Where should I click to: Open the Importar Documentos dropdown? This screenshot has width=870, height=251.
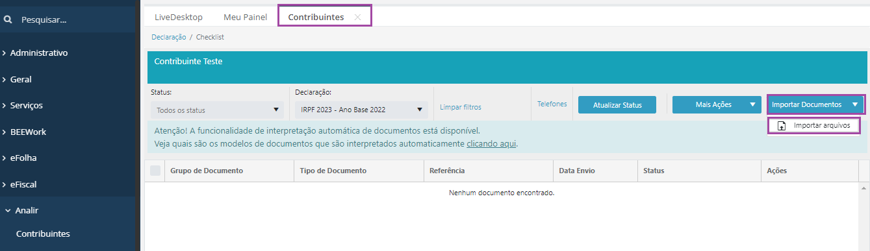pos(816,104)
